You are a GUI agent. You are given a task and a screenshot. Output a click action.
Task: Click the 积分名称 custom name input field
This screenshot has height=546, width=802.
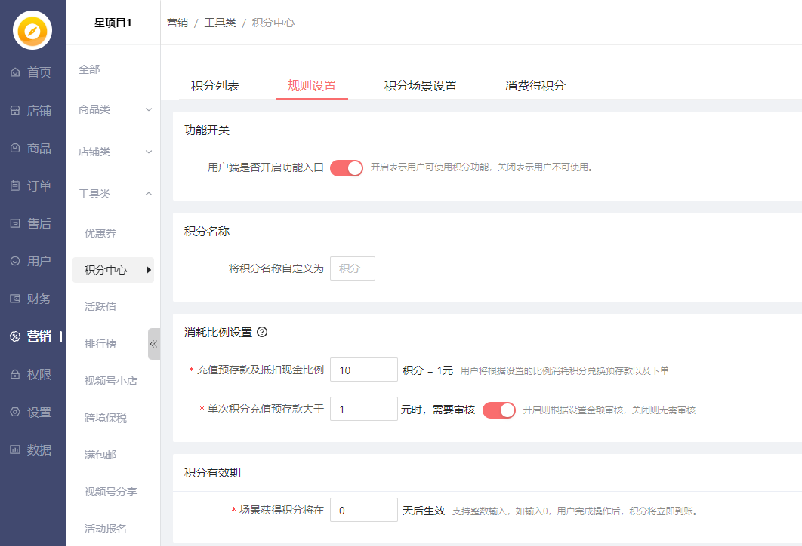click(353, 268)
